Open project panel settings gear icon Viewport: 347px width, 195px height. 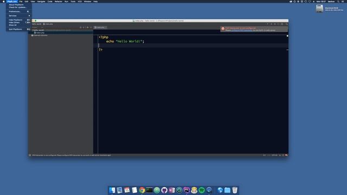[x=88, y=28]
